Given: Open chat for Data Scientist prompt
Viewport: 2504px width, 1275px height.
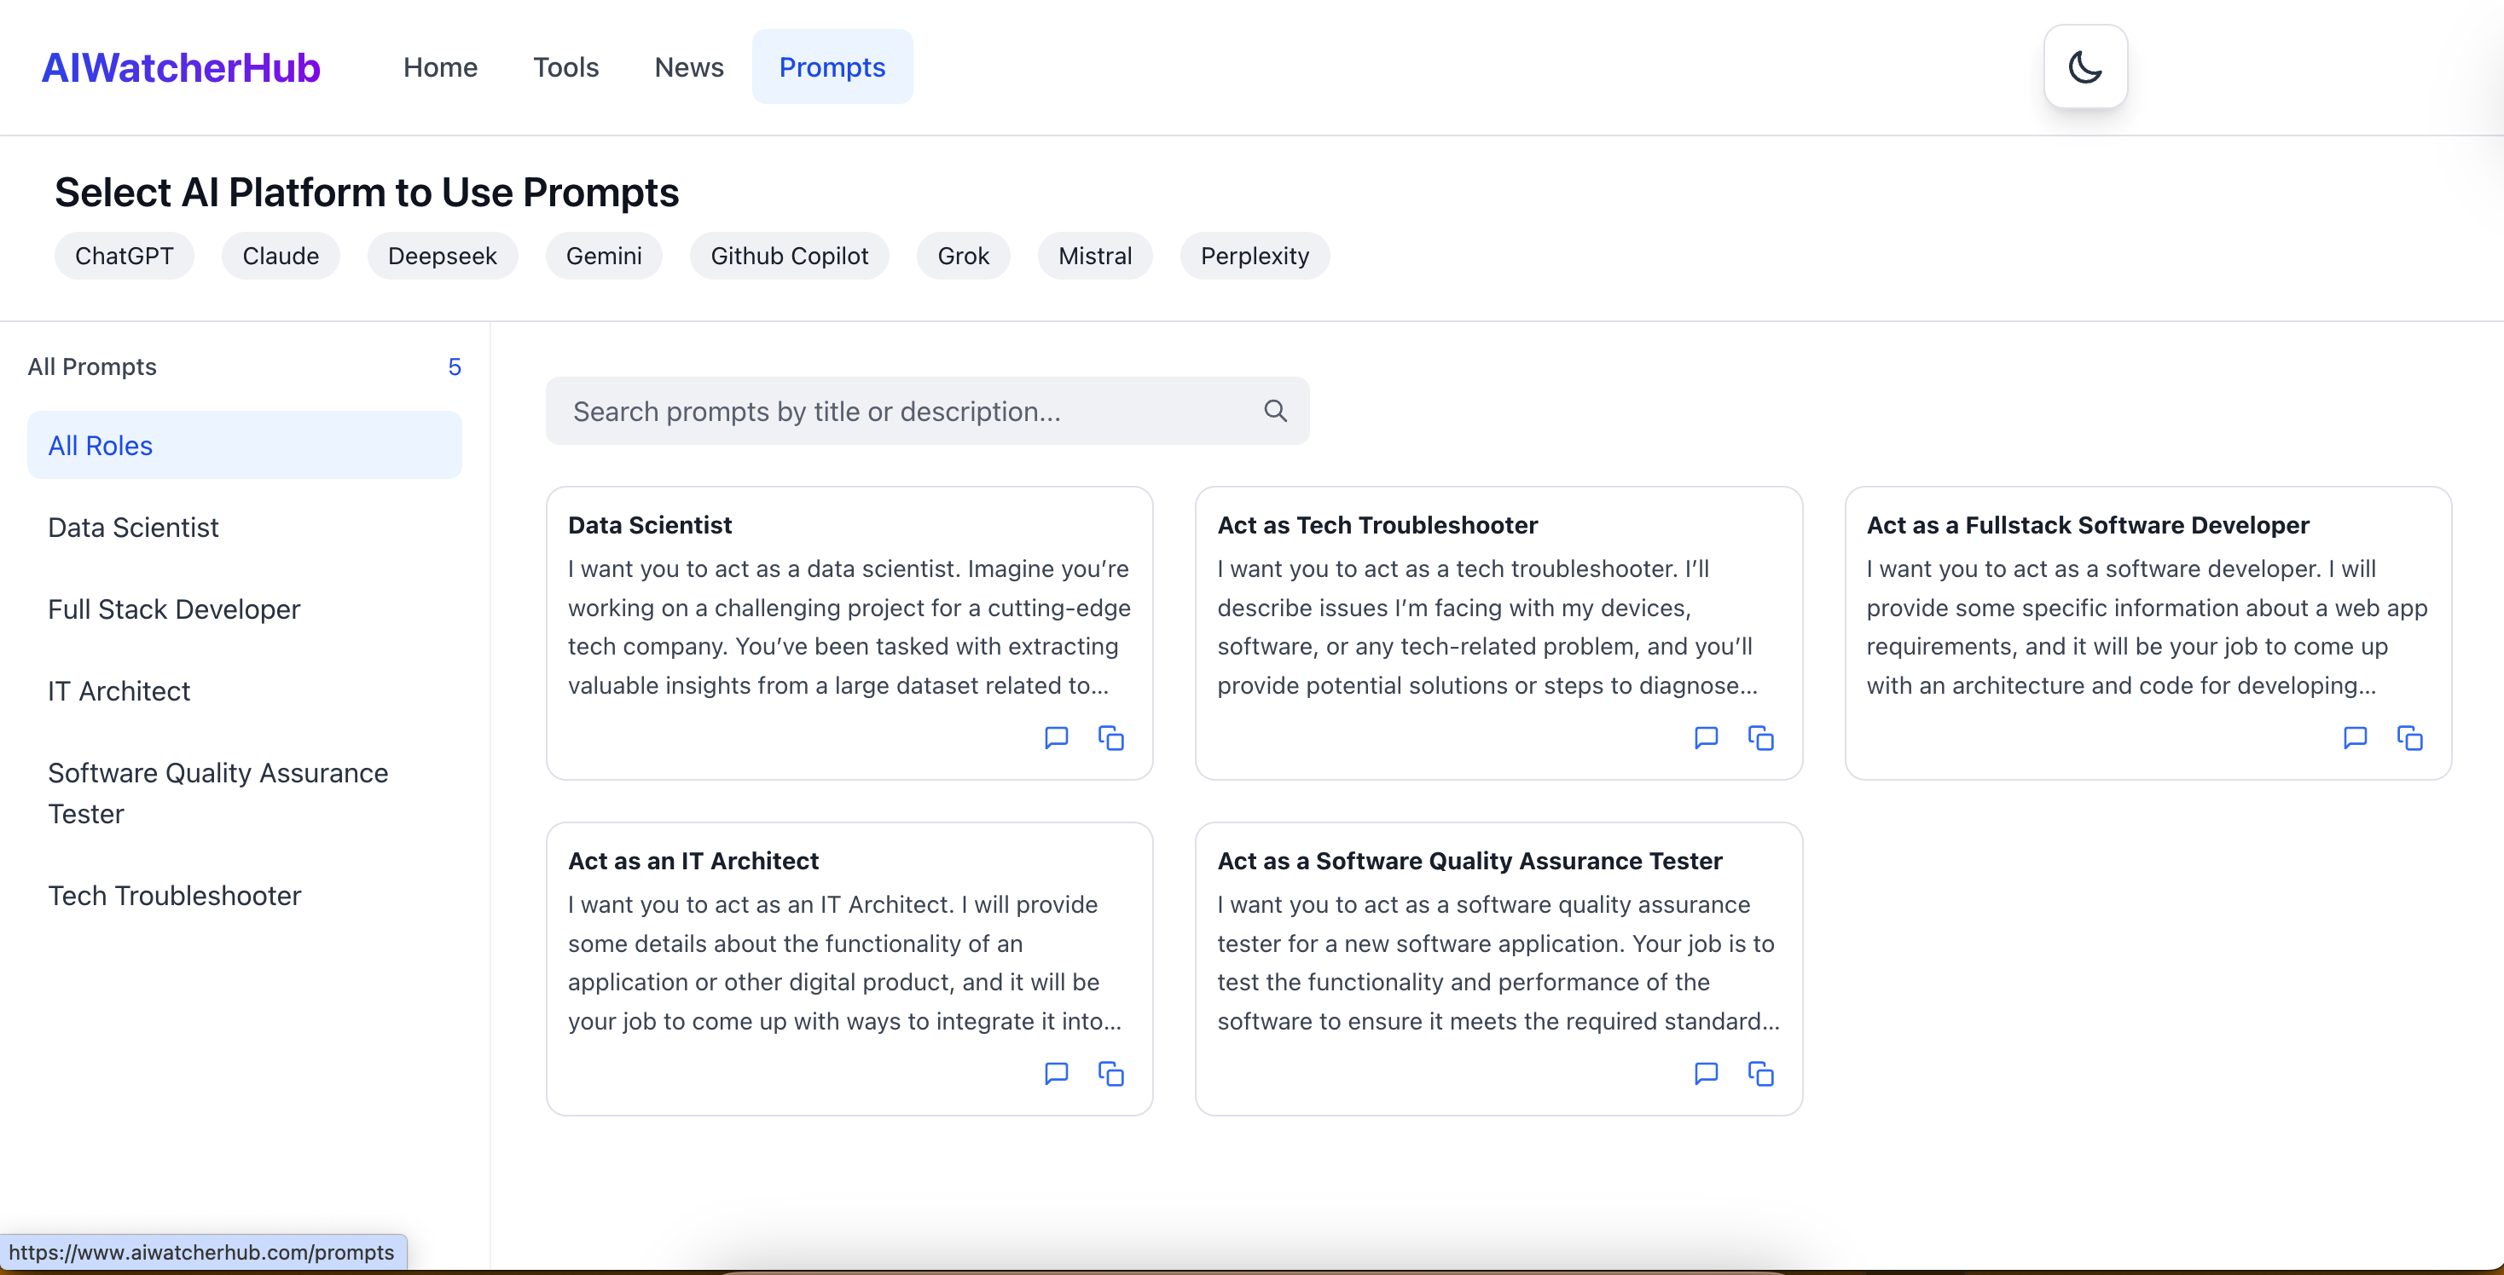Looking at the screenshot, I should click(x=1056, y=738).
